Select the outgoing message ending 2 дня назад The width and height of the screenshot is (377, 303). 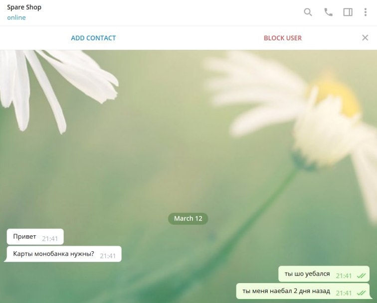coord(304,291)
